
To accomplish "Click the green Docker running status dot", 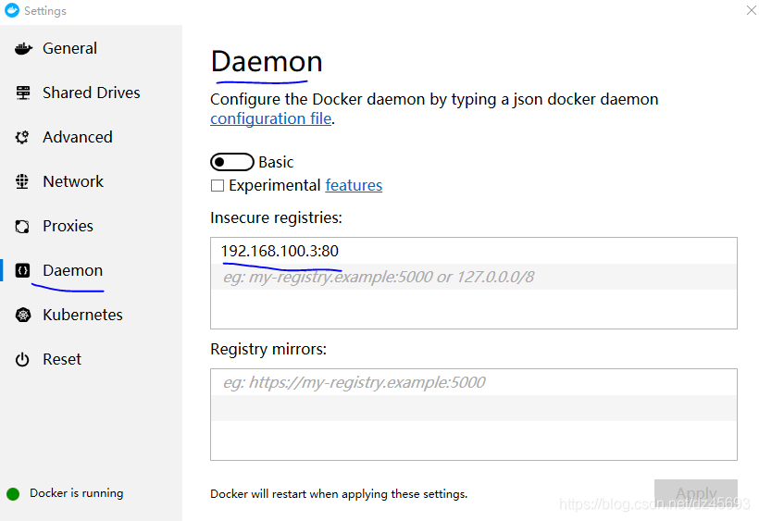I will pos(13,494).
